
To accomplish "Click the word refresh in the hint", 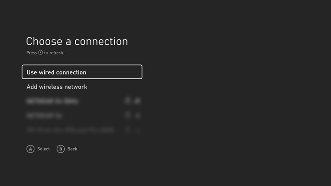I will click(x=57, y=53).
